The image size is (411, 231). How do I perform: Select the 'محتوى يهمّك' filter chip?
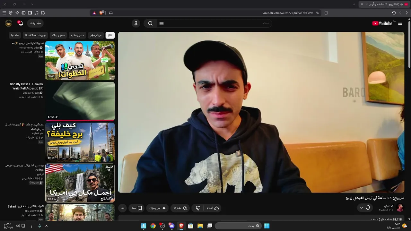pos(58,35)
